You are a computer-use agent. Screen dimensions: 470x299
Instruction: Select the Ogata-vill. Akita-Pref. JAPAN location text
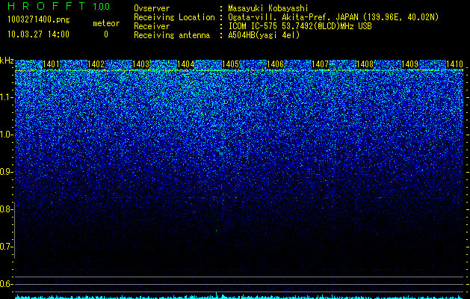[334, 17]
